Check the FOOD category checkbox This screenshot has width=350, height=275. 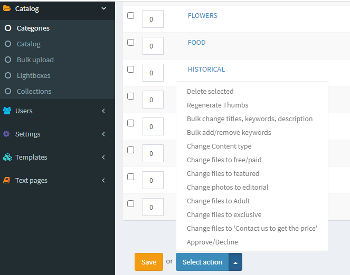(130, 42)
